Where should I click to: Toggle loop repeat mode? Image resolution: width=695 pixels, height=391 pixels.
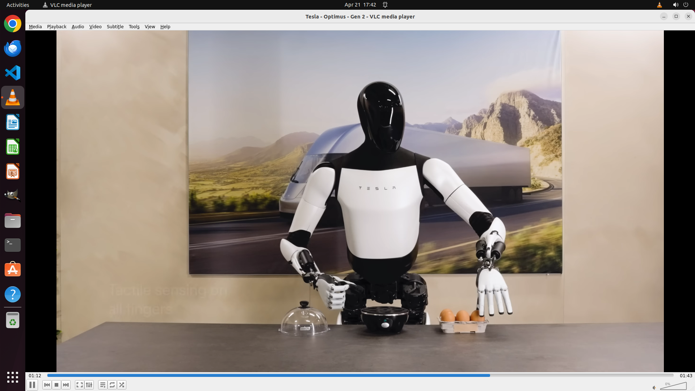[x=112, y=385]
